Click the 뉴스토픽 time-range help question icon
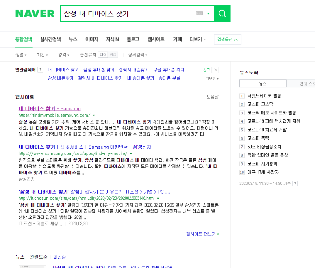 click(295, 184)
